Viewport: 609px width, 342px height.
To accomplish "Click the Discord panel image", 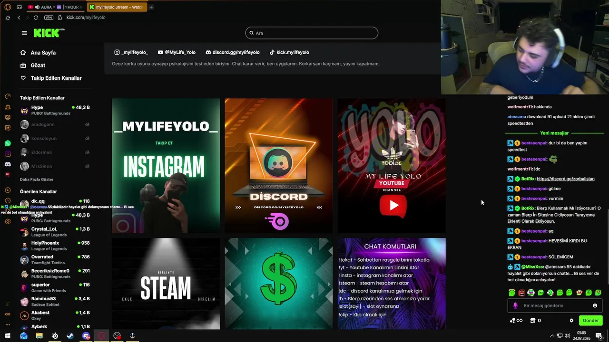I will 278,166.
